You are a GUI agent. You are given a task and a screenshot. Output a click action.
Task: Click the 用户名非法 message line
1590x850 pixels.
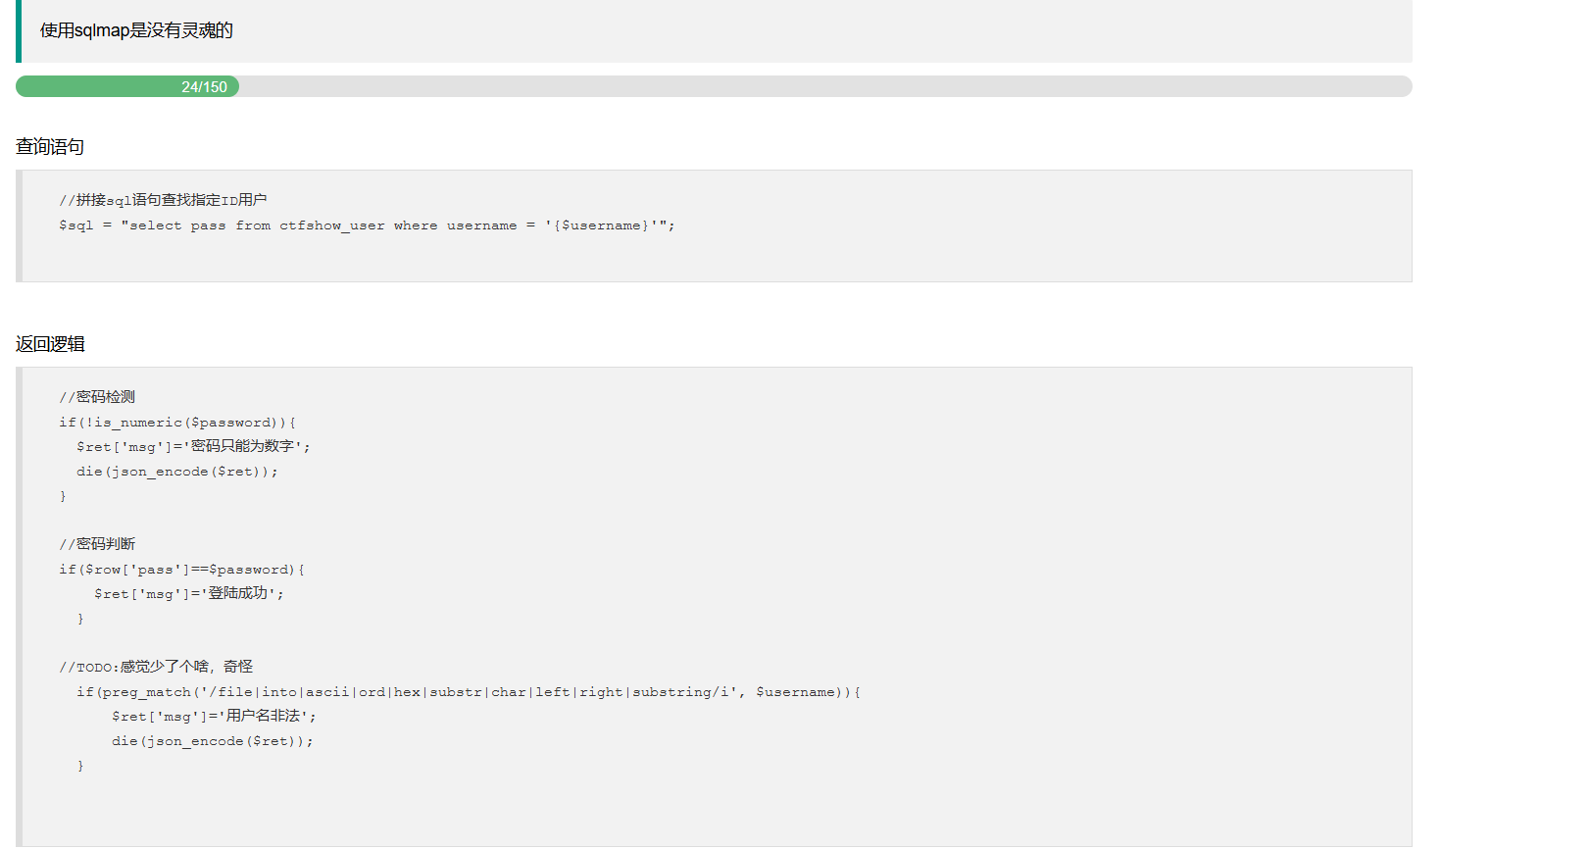214,716
